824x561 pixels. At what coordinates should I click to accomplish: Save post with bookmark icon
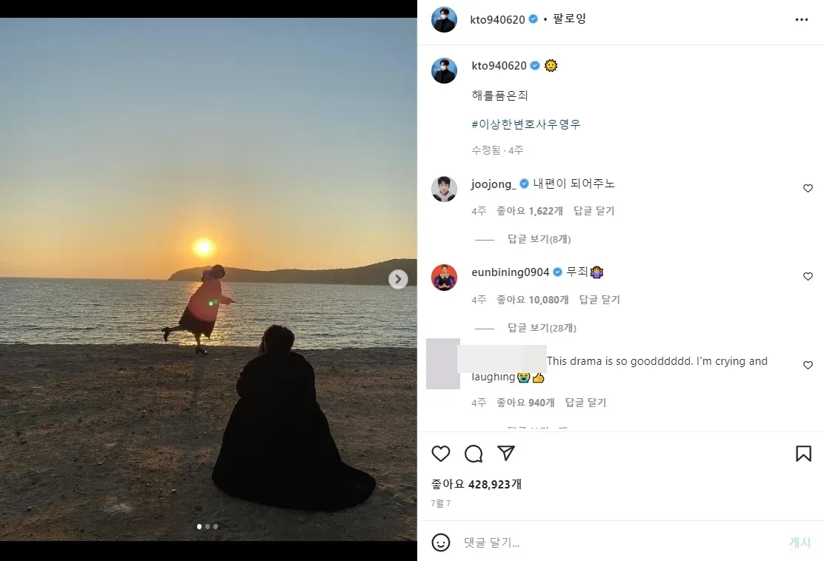coord(803,454)
